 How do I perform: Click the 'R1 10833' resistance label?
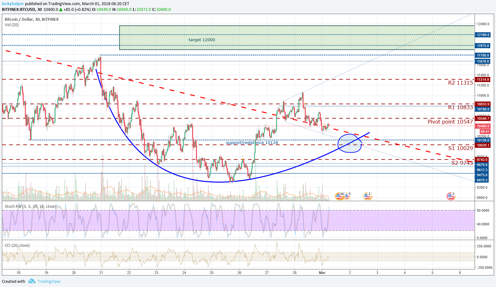pos(460,107)
